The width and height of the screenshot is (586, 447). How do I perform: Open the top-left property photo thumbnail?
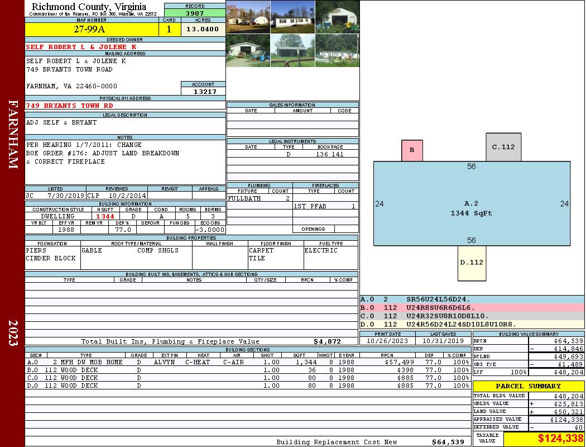(x=248, y=17)
